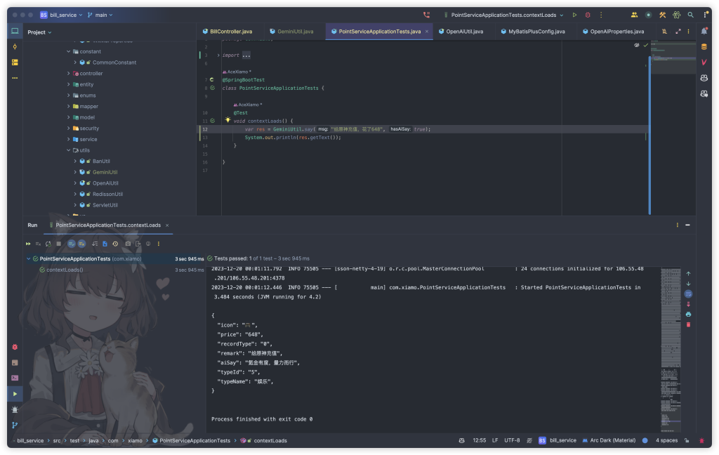Click xiamo in the breadcrumb path
The height and width of the screenshot is (455, 719).
pos(133,441)
